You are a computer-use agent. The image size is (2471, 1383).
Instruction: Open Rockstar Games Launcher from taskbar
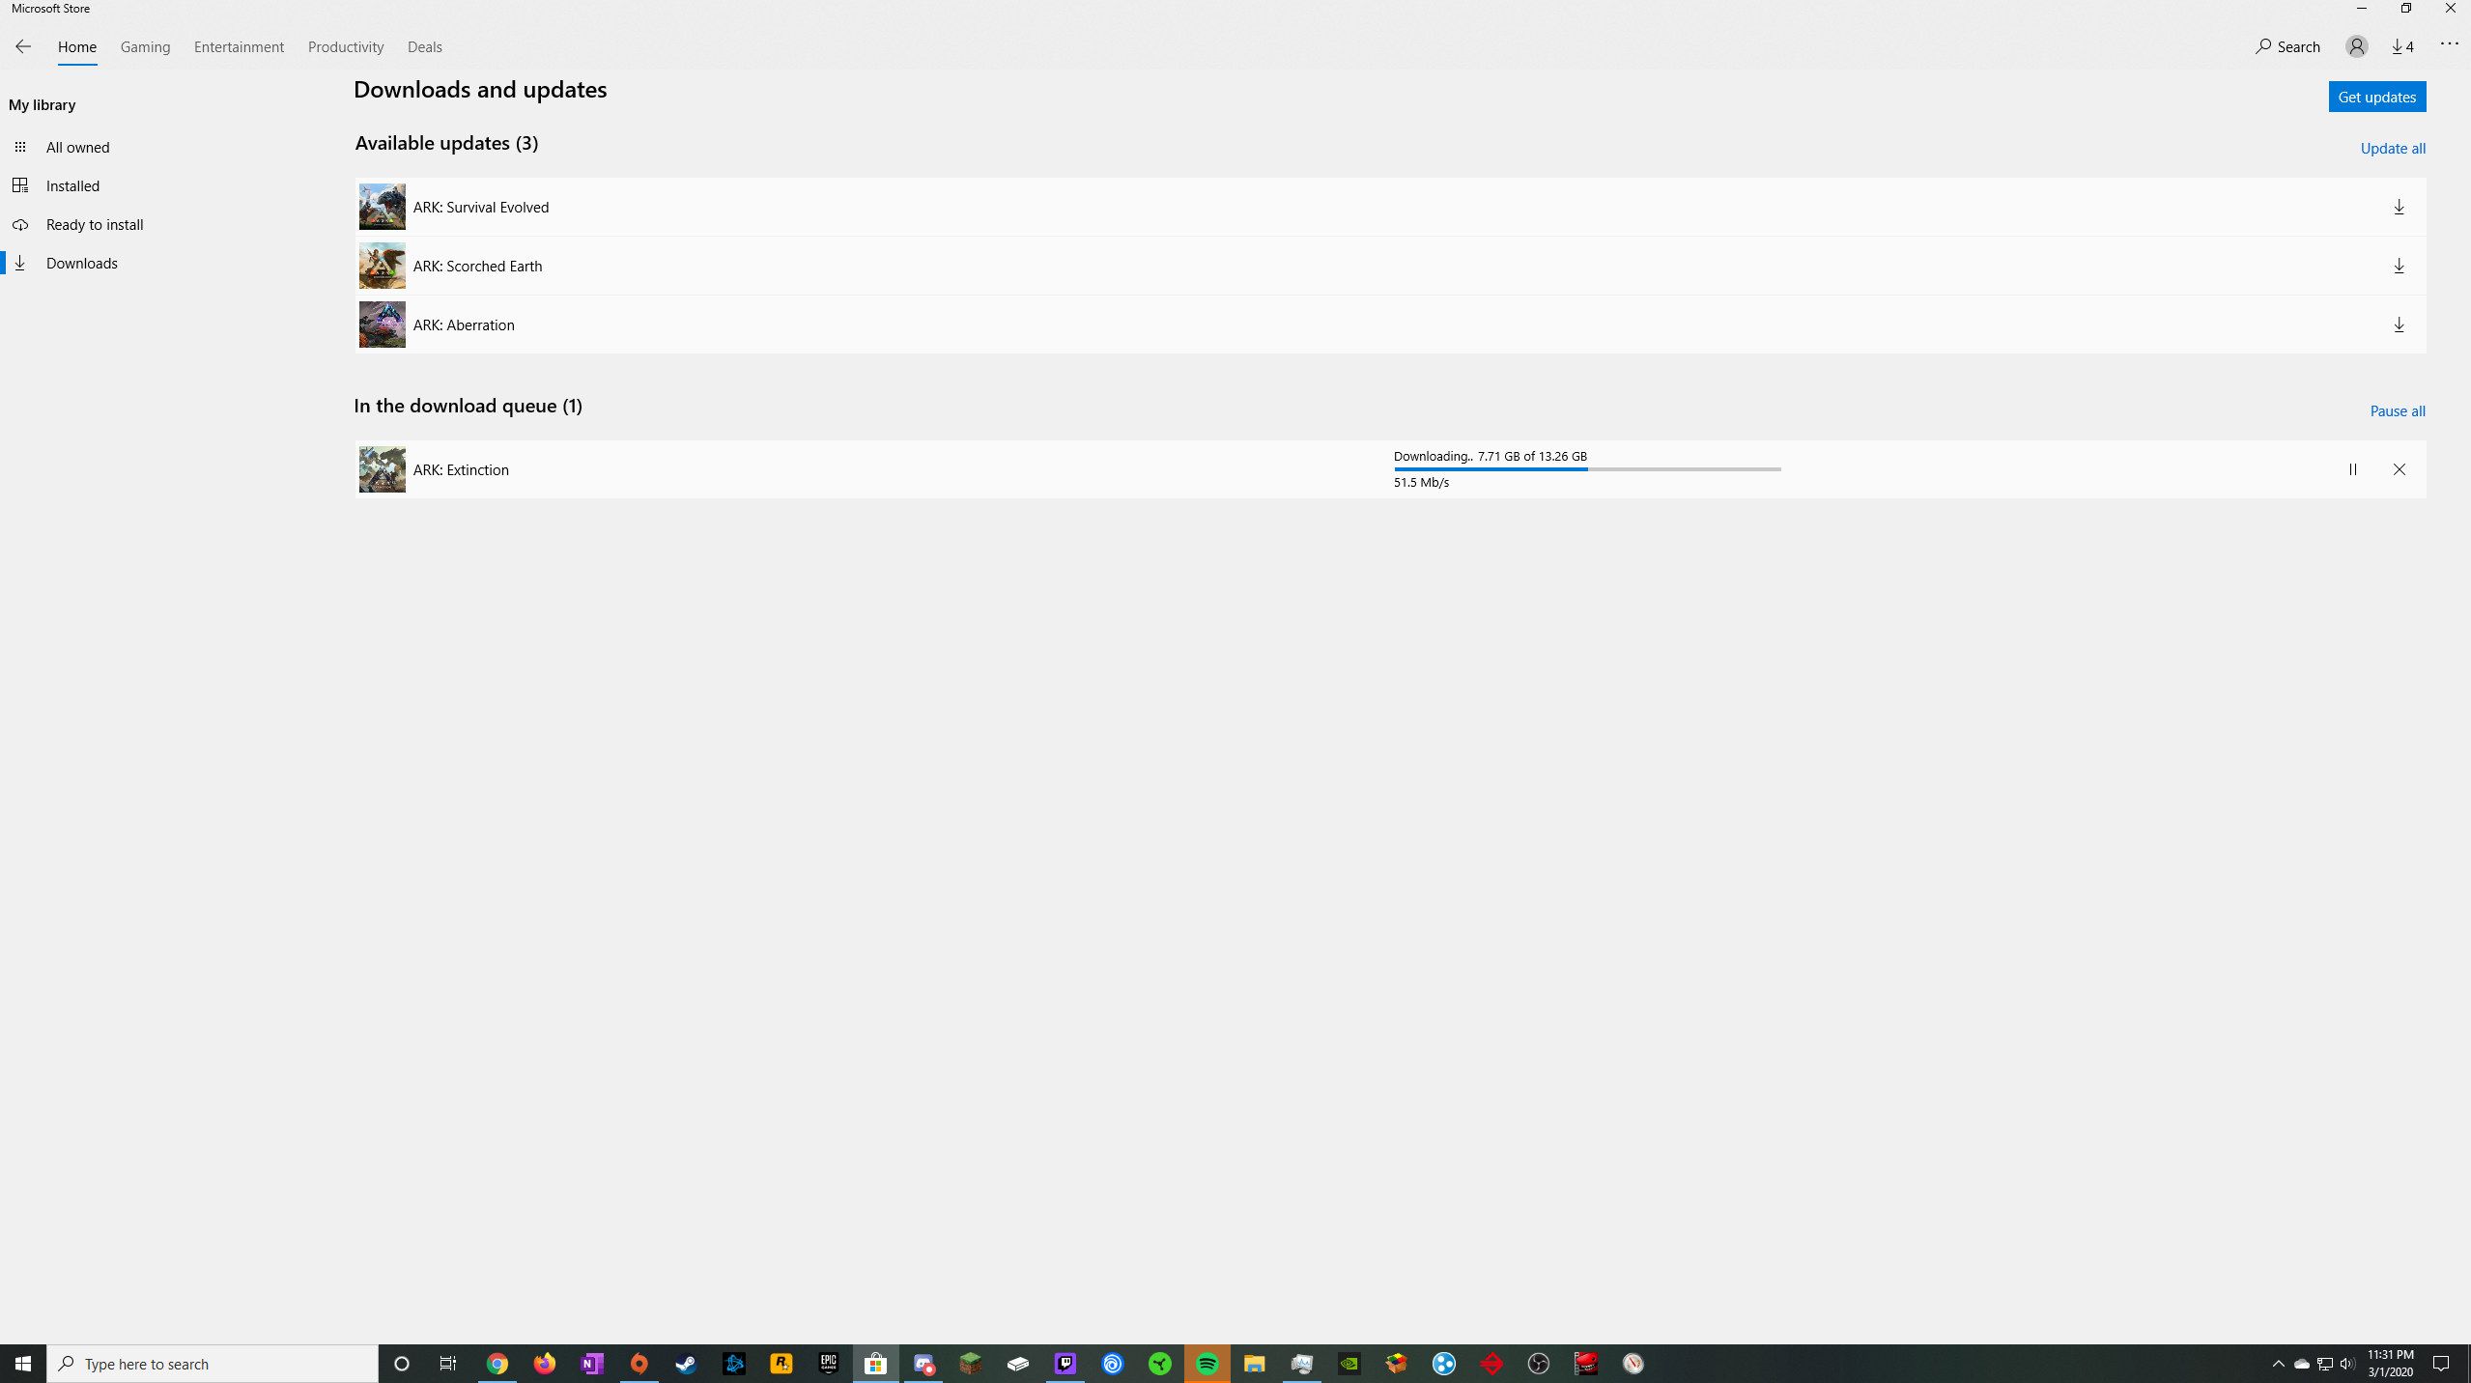click(781, 1364)
